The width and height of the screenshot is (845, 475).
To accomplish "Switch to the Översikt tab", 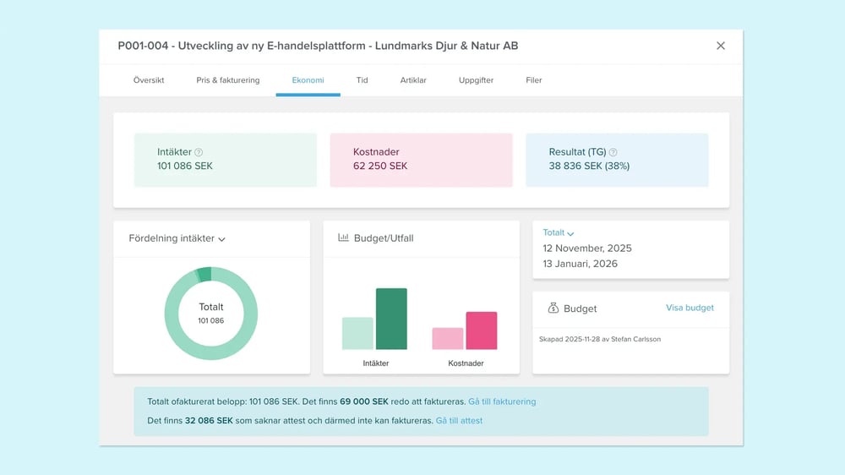I will click(x=149, y=80).
